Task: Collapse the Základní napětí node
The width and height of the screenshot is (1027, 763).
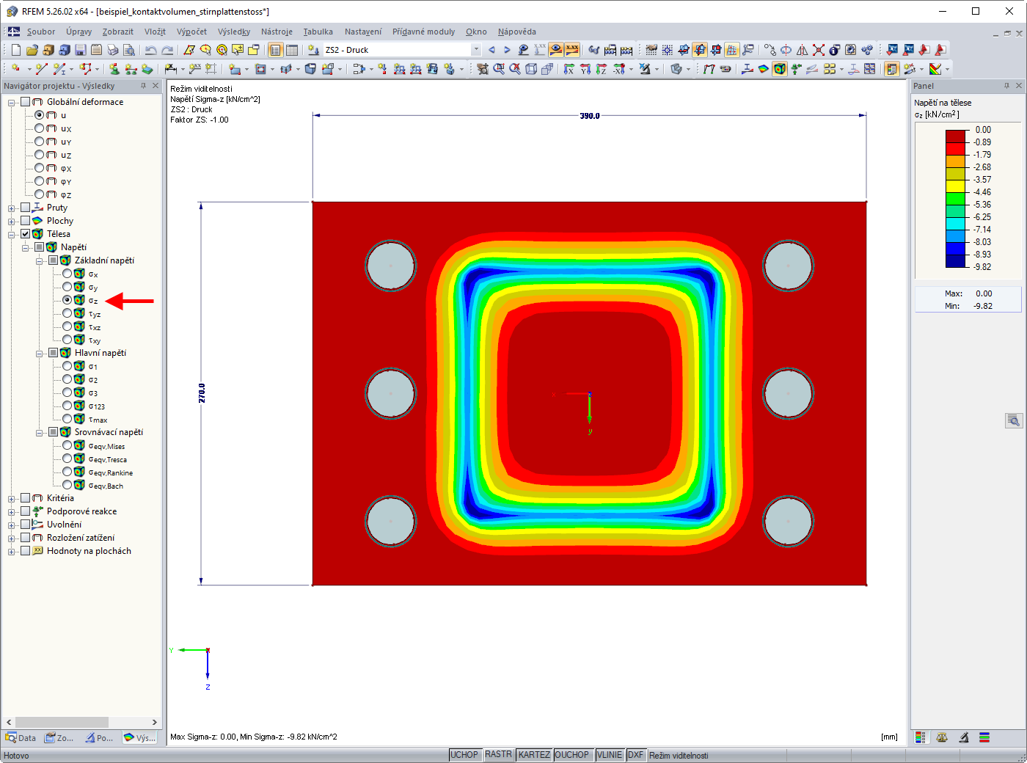Action: 40,261
